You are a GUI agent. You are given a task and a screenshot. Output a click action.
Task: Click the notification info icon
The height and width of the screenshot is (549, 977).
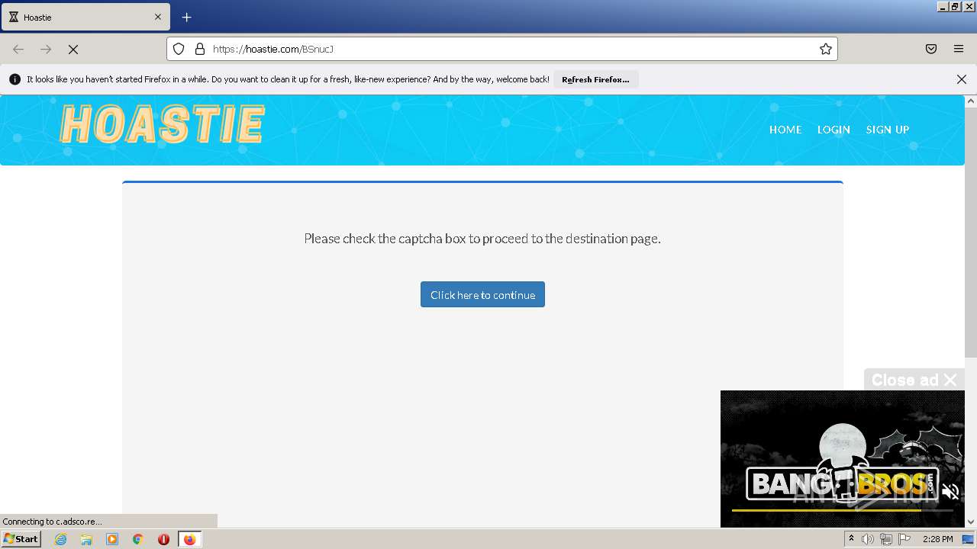click(15, 79)
